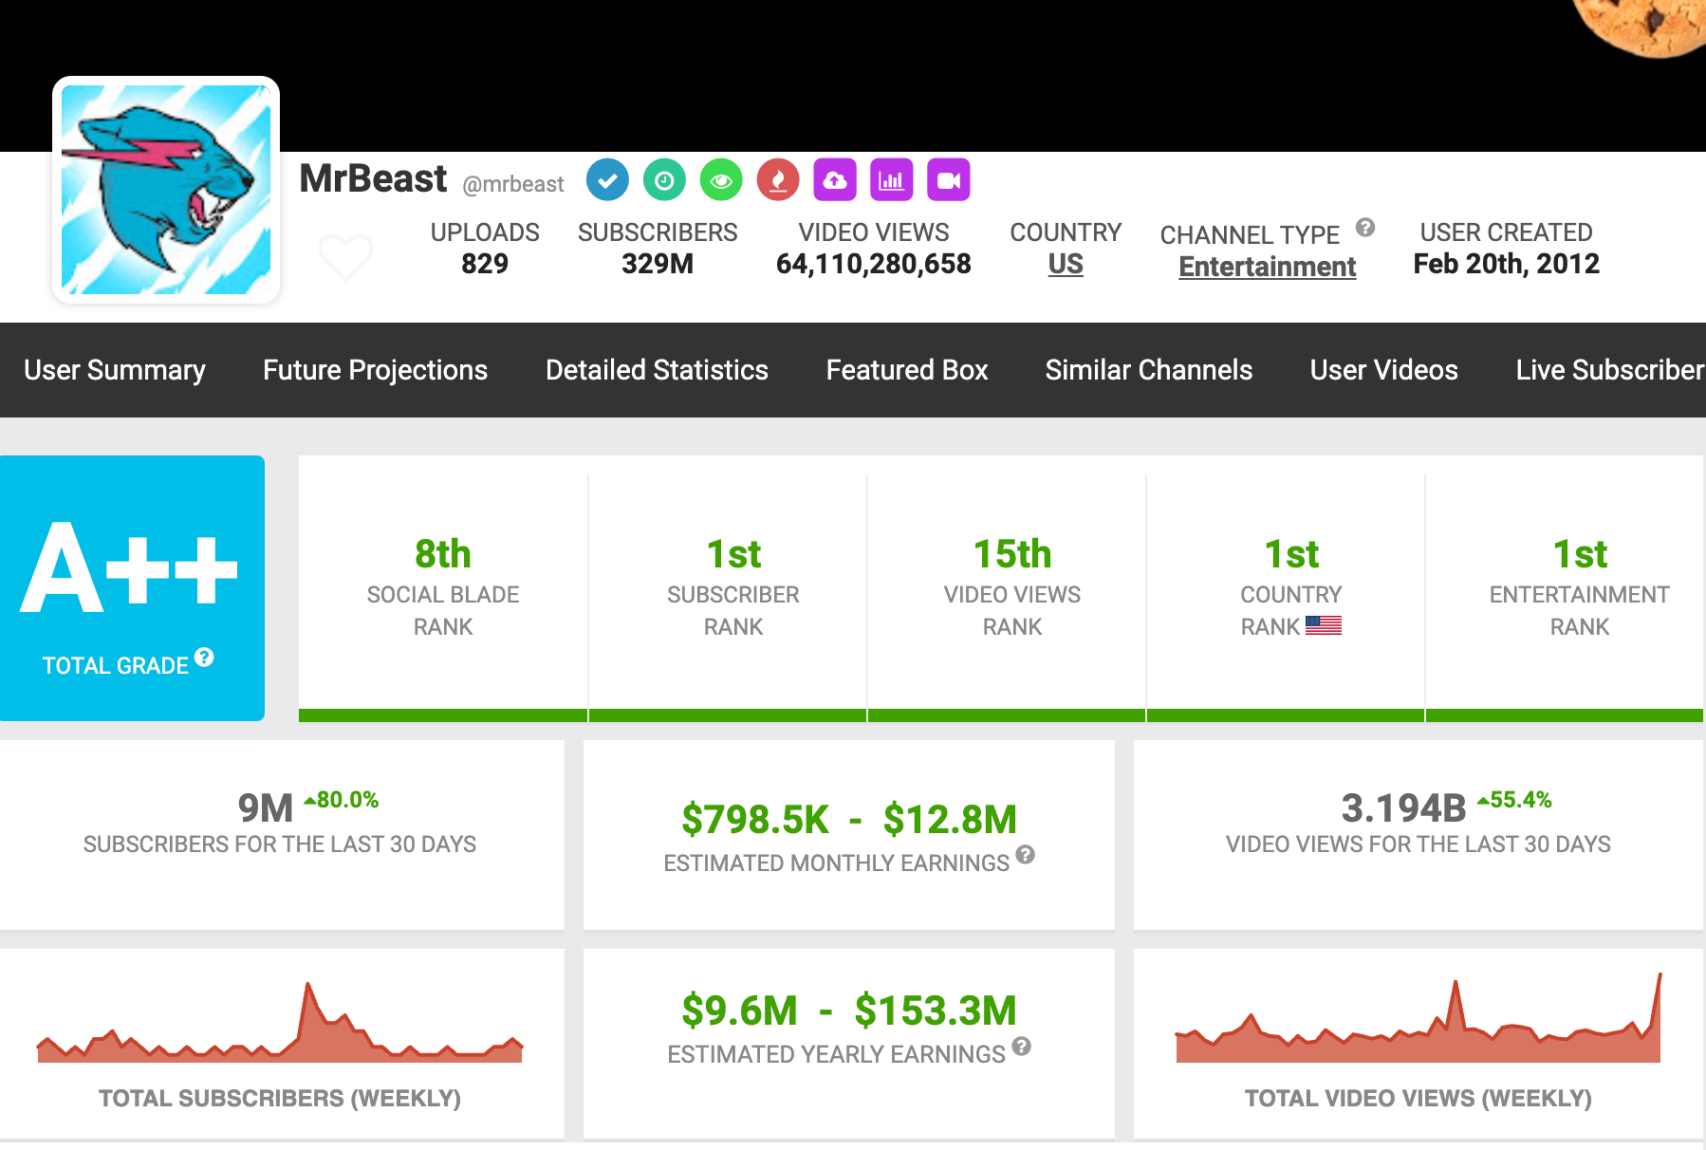Click the Feb 20th, 2012 creation date
Image resolution: width=1706 pixels, height=1150 pixels.
coord(1507,264)
